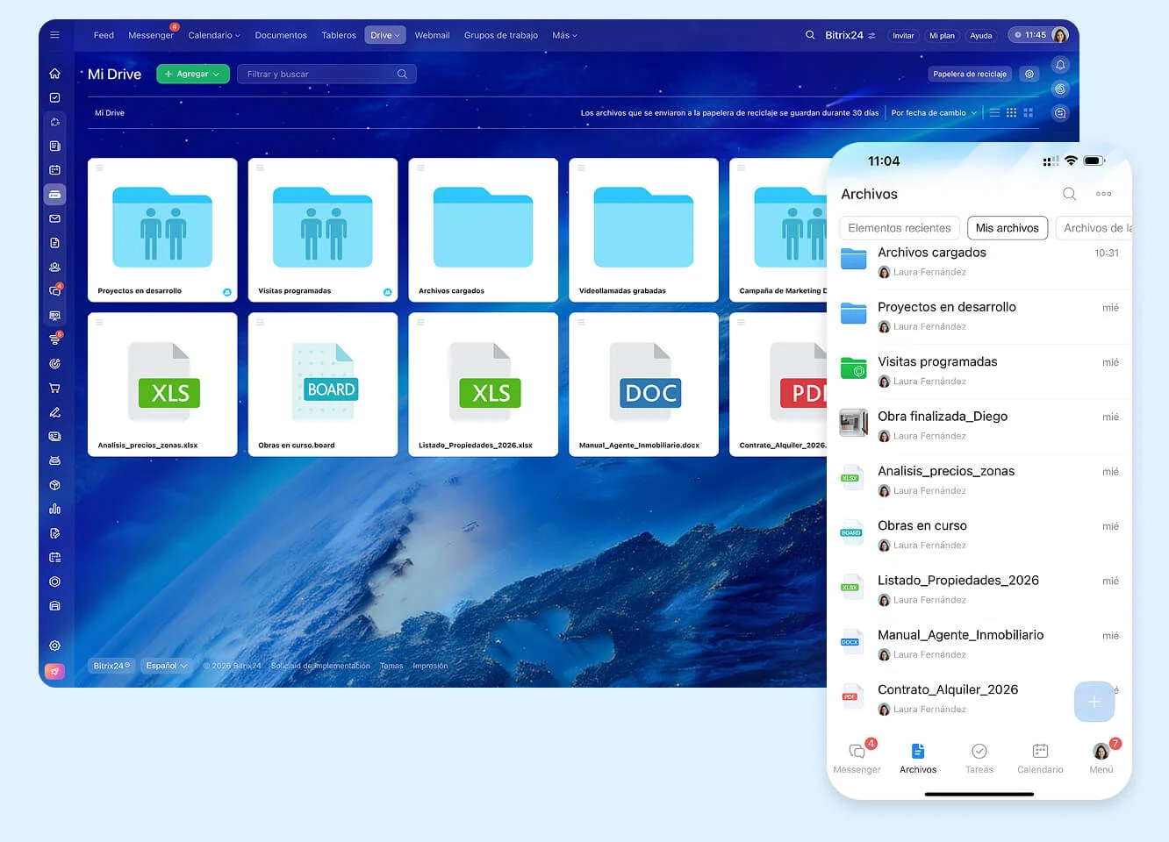Select the 'Elementos recientes' tab on mobile
Viewport: 1169px width, 842px height.
(899, 228)
